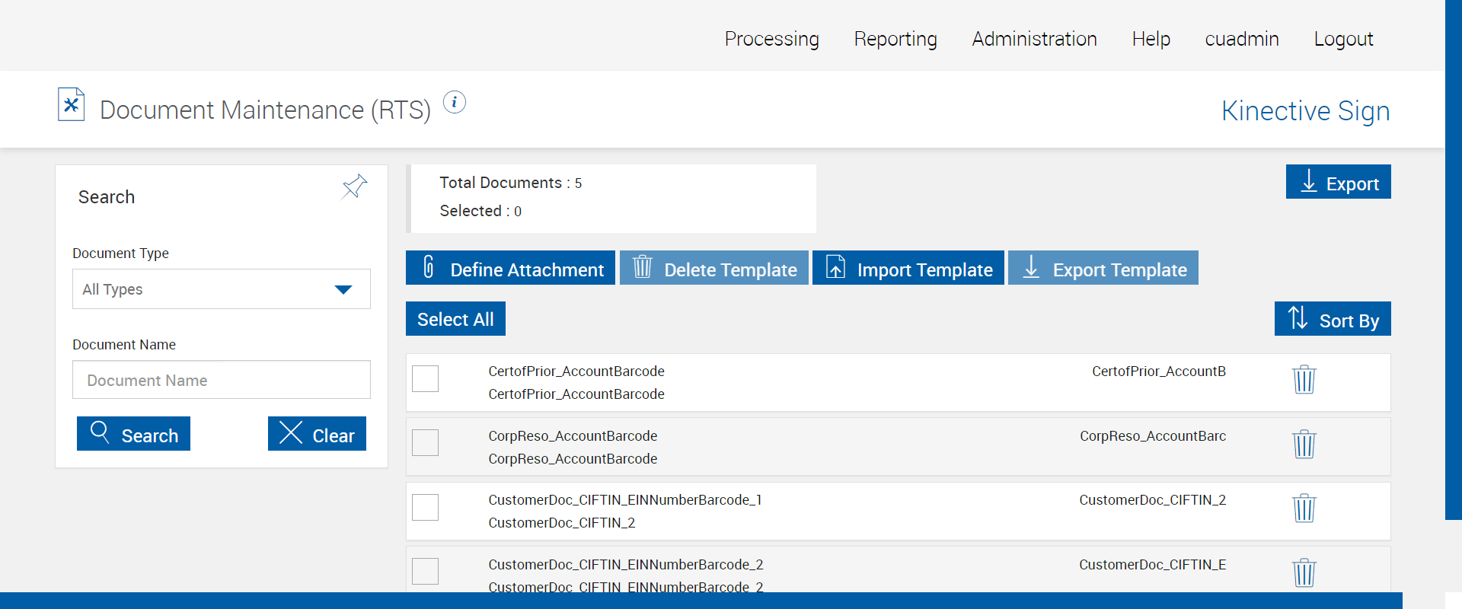Click the Logout link
This screenshot has width=1462, height=609.
tap(1343, 39)
